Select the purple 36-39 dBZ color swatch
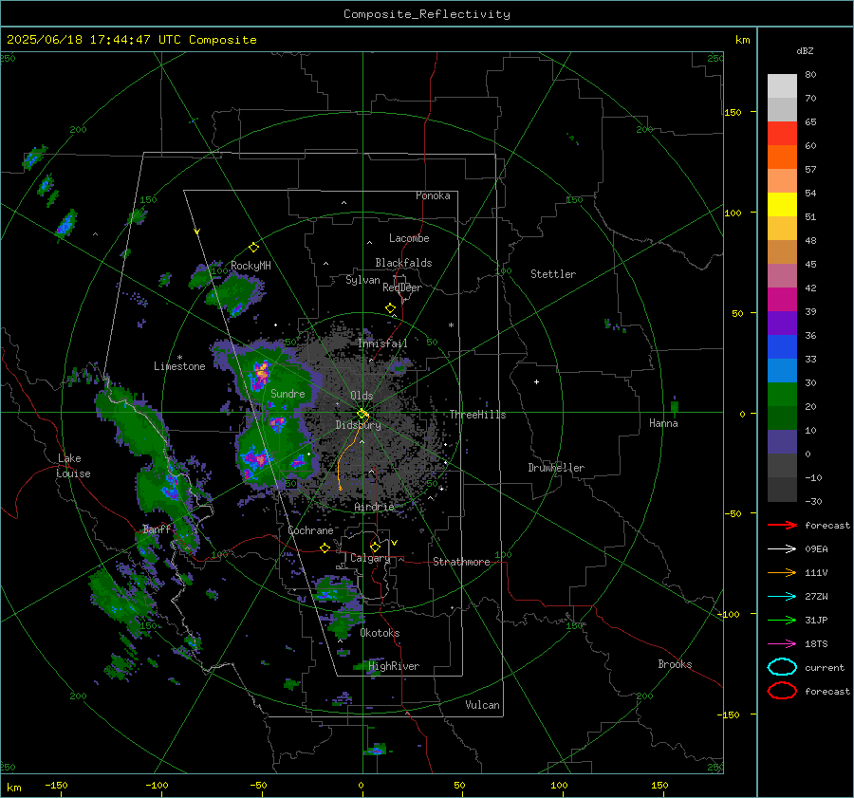 782,324
